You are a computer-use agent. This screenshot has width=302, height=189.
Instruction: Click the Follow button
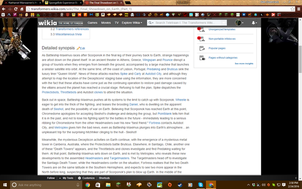[x=51, y=178]
